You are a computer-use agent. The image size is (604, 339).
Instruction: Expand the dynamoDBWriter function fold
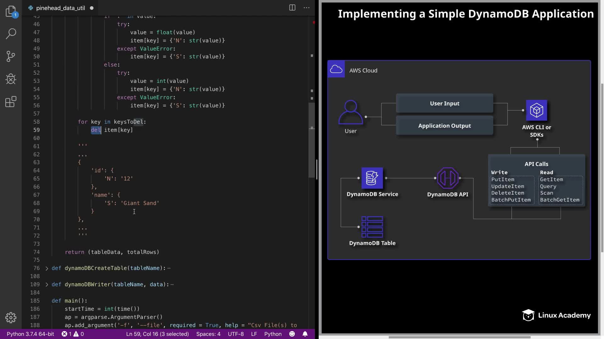47,284
